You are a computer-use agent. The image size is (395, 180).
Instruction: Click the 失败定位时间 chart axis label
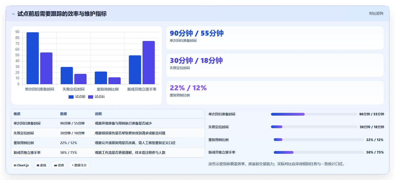tap(74, 89)
